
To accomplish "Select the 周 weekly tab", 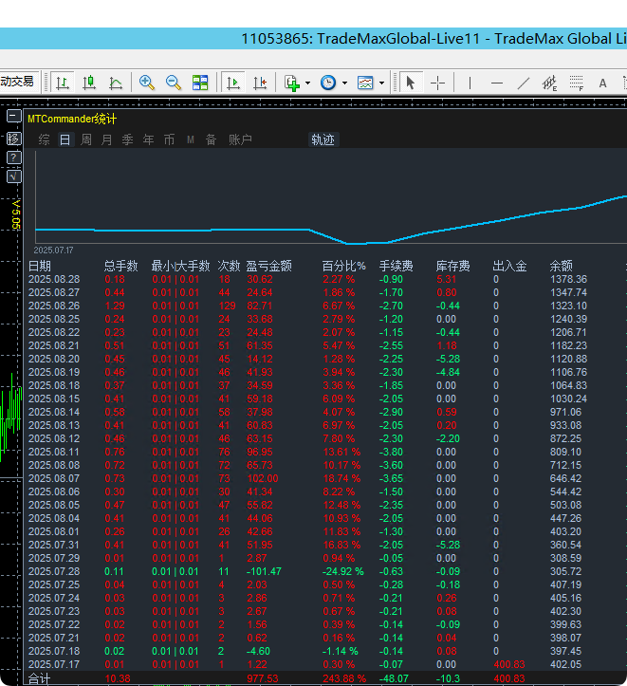I will 86,139.
